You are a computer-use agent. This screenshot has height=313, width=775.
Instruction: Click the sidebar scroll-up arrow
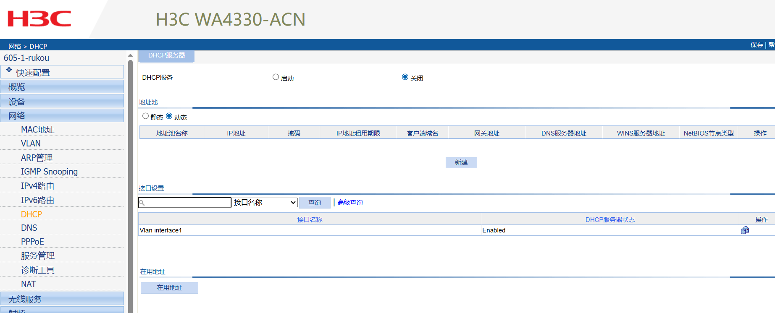[x=130, y=55]
